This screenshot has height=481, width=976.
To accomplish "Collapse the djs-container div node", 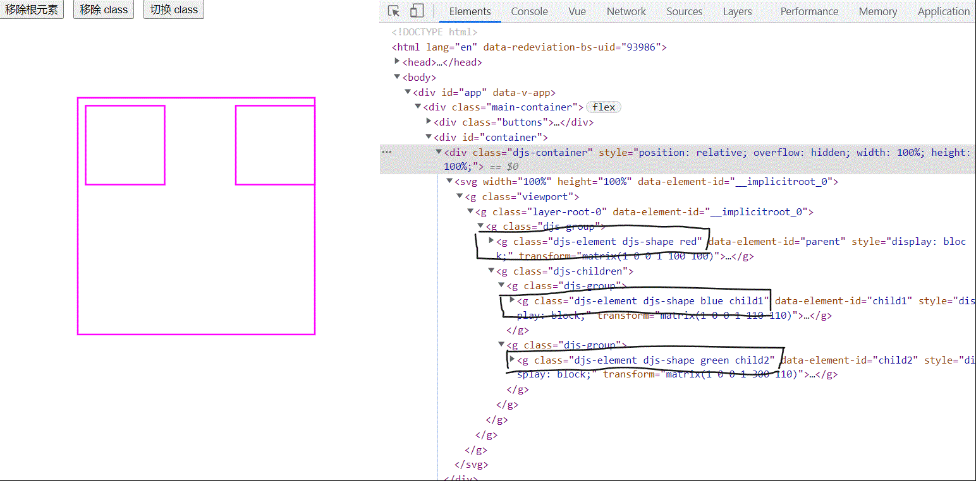I will (x=439, y=151).
